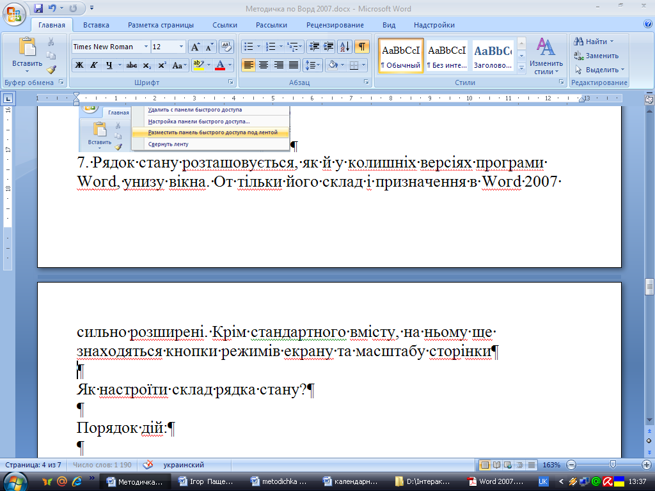Screen dimensions: 655x491
Task: Switch to the Рассылки tab
Action: pos(271,25)
